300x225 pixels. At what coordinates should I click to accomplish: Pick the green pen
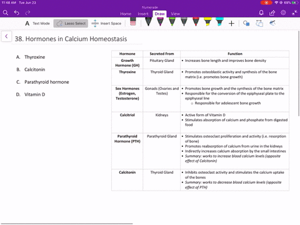pyautogui.click(x=172, y=22)
